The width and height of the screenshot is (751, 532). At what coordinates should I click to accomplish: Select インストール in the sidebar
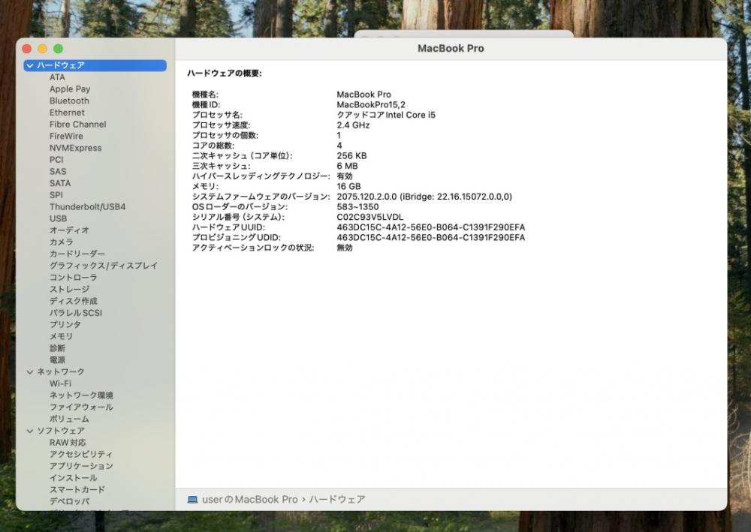73,478
